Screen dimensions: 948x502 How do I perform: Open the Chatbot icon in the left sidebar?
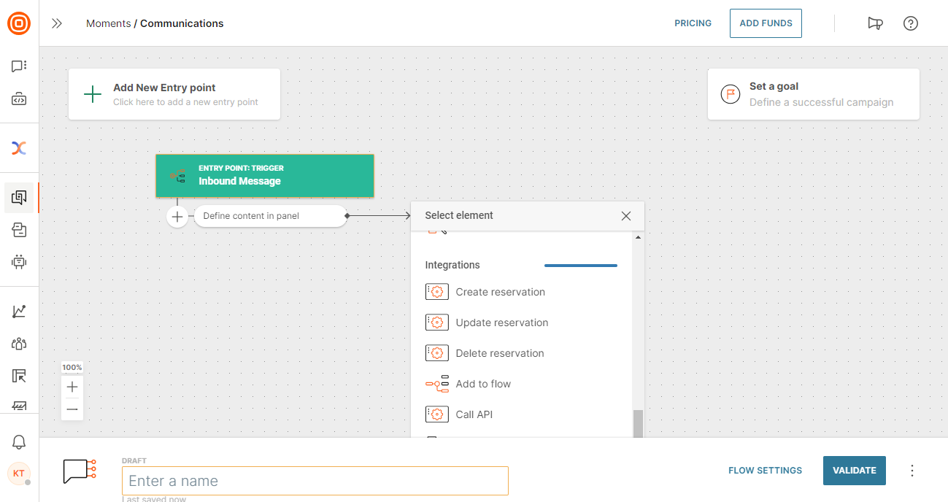(x=19, y=261)
